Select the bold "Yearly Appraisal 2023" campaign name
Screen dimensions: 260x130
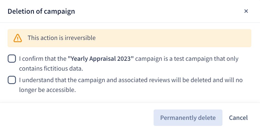(101, 59)
